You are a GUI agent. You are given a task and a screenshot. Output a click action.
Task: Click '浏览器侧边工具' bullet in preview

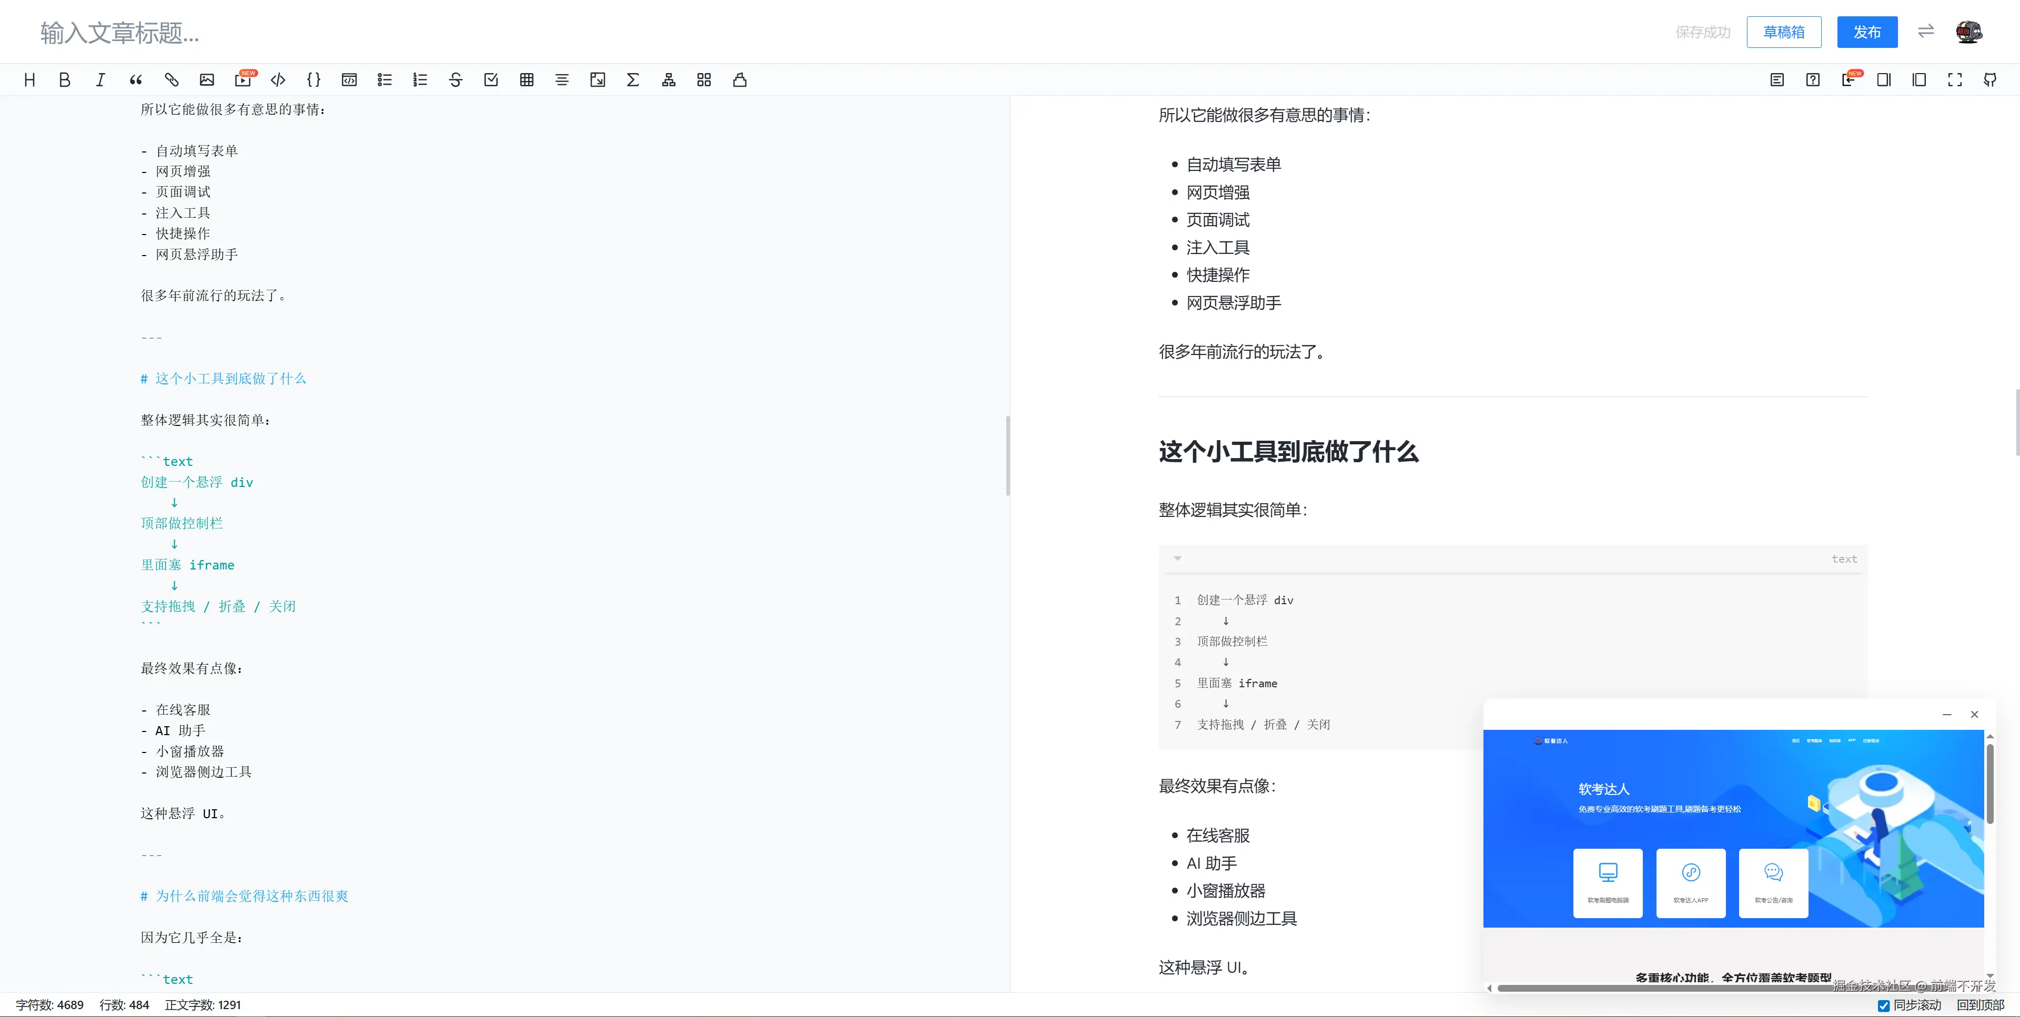coord(1241,918)
